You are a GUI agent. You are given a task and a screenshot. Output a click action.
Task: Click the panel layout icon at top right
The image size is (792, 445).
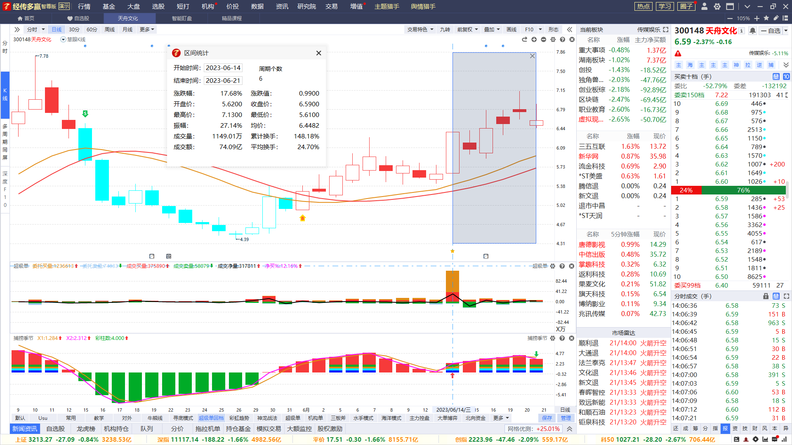pyautogui.click(x=785, y=18)
